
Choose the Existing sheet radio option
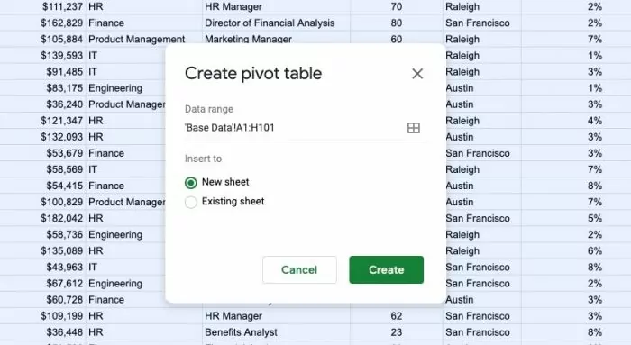pos(191,202)
